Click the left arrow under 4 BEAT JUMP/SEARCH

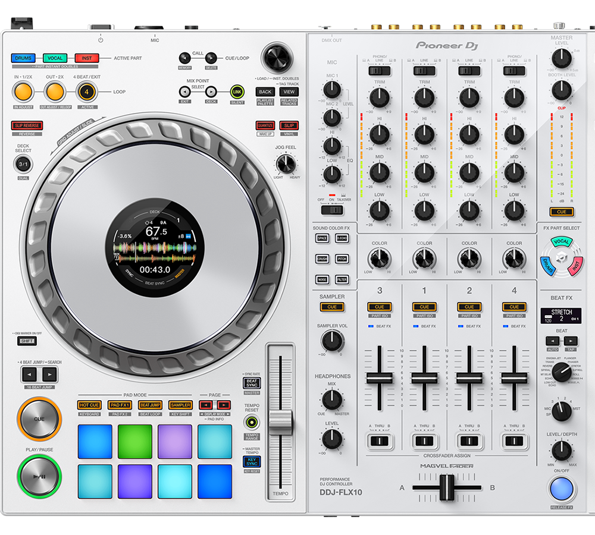(x=29, y=374)
